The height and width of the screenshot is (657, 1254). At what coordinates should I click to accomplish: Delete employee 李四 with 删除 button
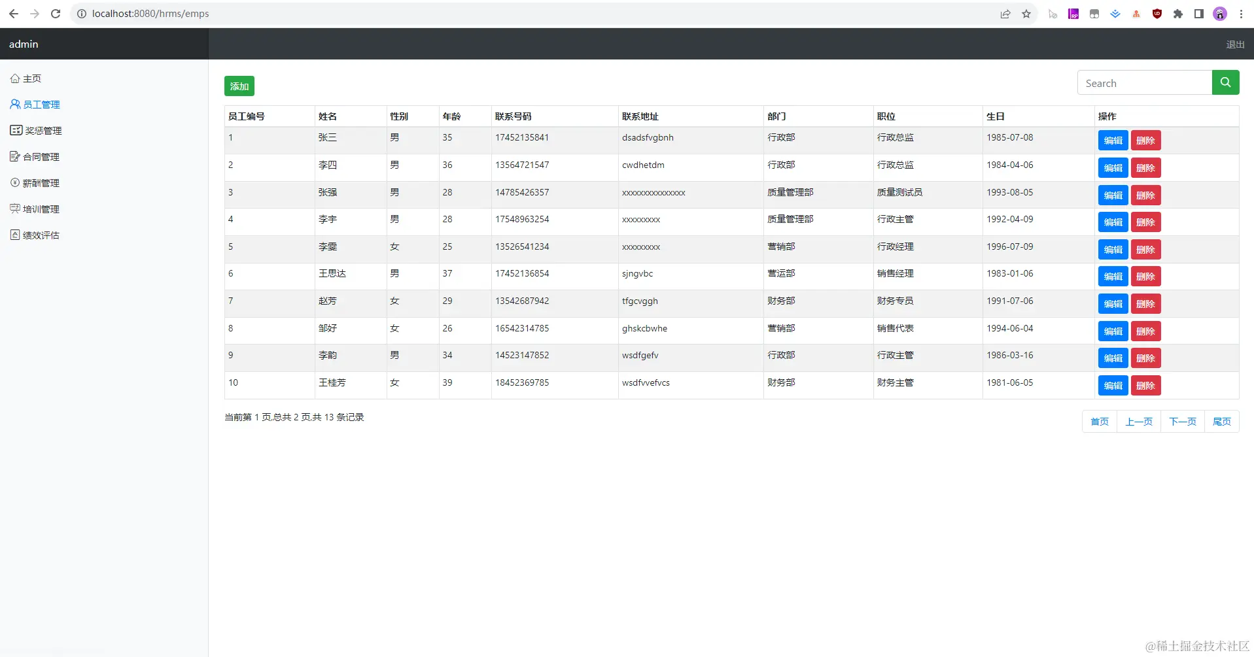(1145, 168)
